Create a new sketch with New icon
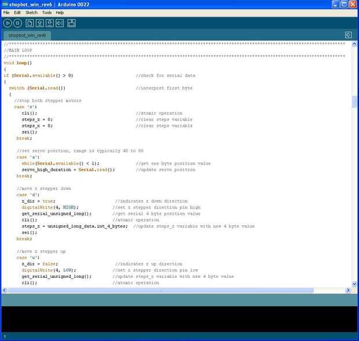The width and height of the screenshot is (359, 341). [x=30, y=23]
